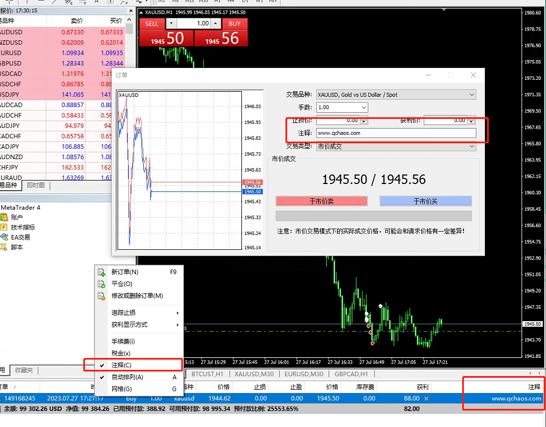Close the 订单 order dialog window
Viewport: 546px width, 427px height.
tap(474, 75)
